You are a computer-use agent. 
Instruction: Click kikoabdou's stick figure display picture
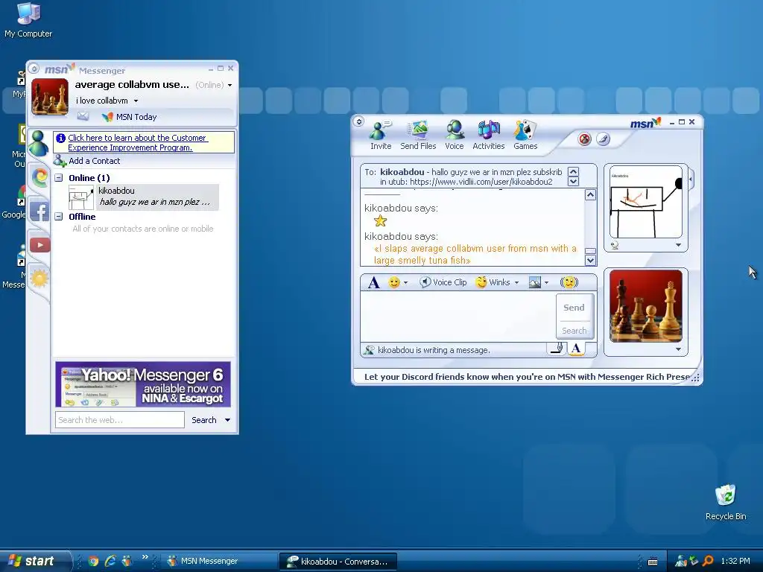[646, 202]
